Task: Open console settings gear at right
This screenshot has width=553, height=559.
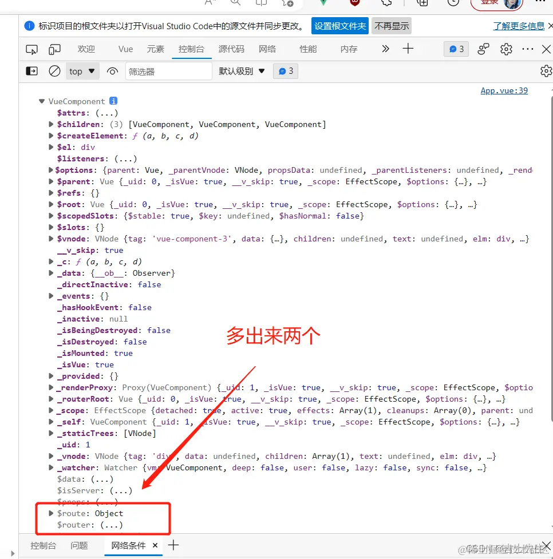Action: pyautogui.click(x=546, y=72)
